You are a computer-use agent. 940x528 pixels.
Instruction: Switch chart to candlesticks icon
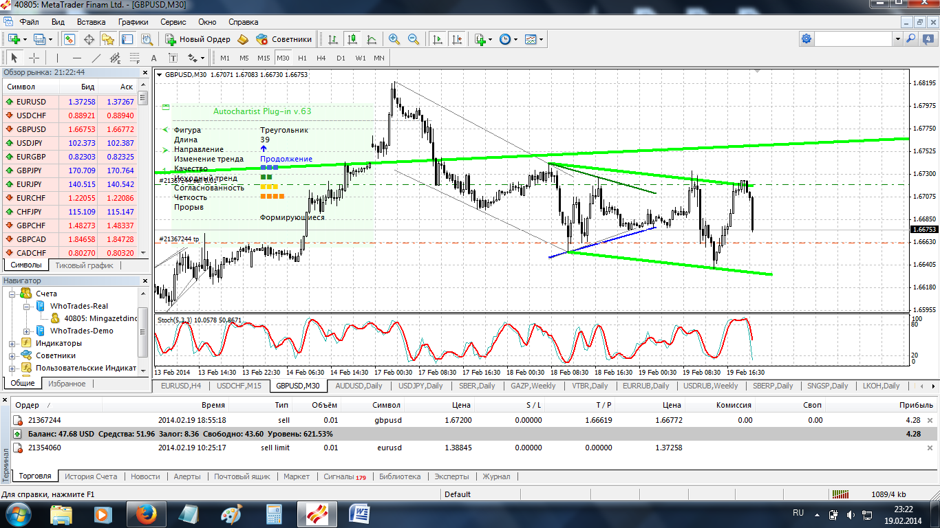352,39
